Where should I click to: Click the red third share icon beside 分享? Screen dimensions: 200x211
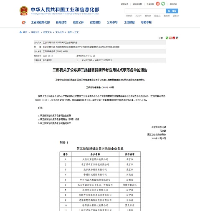(174, 38)
